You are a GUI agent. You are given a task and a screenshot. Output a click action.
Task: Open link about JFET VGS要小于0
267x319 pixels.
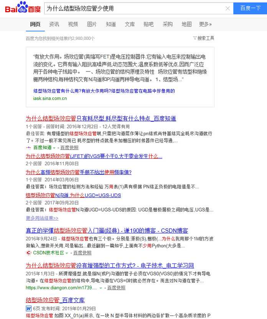point(94,156)
